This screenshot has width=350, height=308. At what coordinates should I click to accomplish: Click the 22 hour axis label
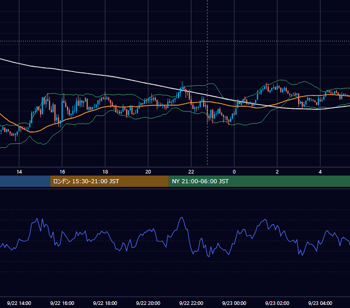(191, 172)
